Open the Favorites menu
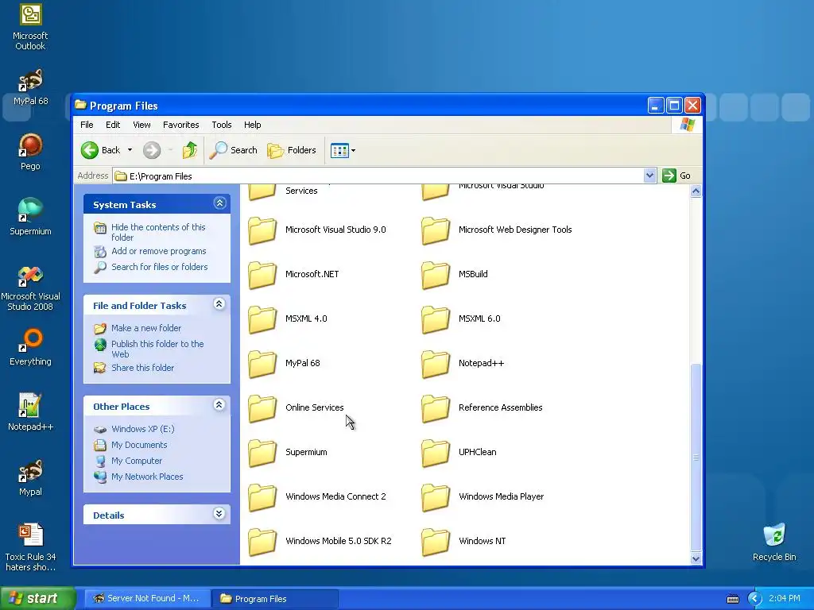This screenshot has height=610, width=814. (180, 125)
